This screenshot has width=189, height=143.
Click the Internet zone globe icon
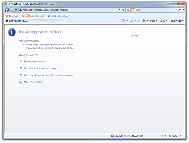pyautogui.click(x=112, y=136)
